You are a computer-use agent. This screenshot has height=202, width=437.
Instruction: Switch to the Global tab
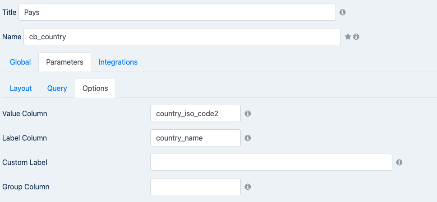(x=20, y=62)
